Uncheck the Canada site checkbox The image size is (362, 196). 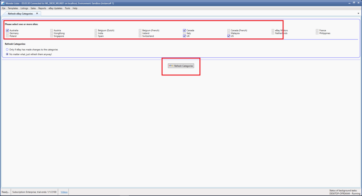(185, 31)
